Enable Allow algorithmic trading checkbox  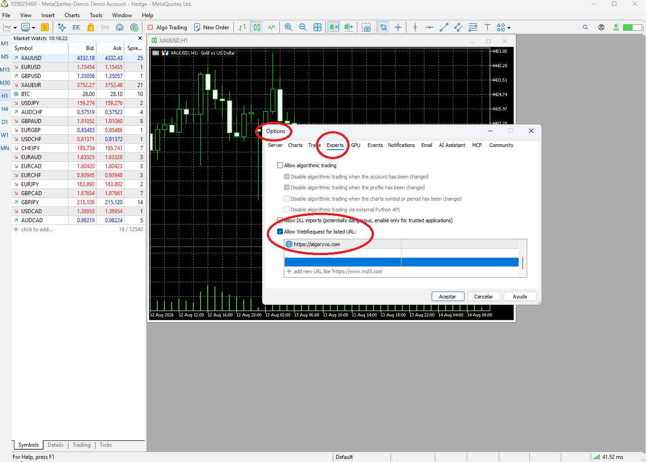click(280, 165)
